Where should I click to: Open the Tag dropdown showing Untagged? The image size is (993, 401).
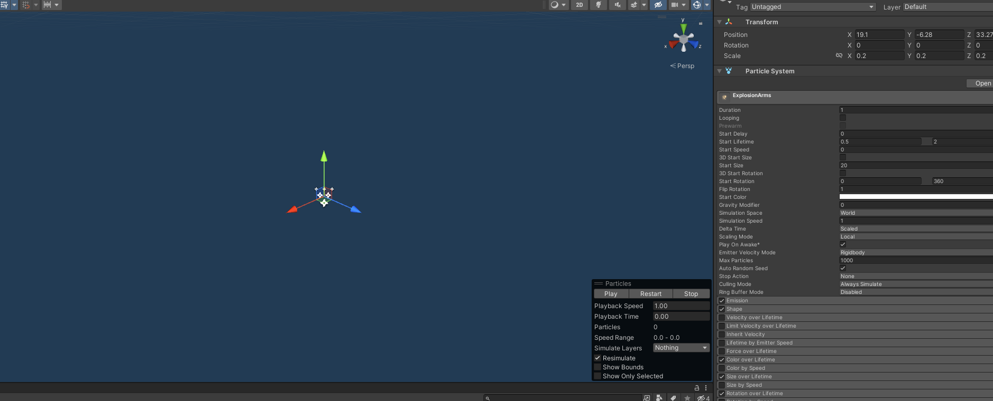pyautogui.click(x=813, y=7)
